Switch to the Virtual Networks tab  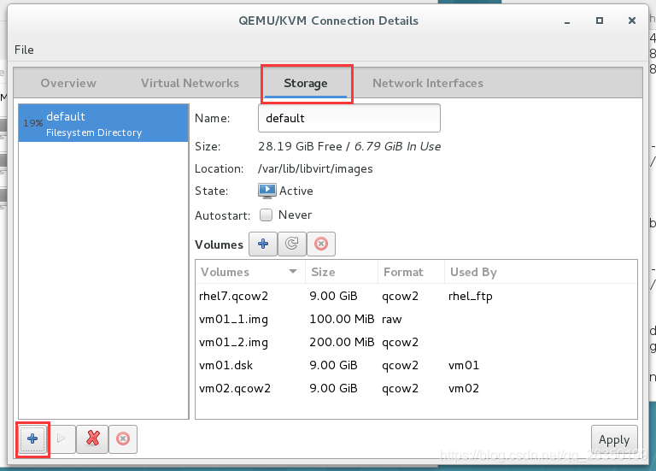coord(190,83)
